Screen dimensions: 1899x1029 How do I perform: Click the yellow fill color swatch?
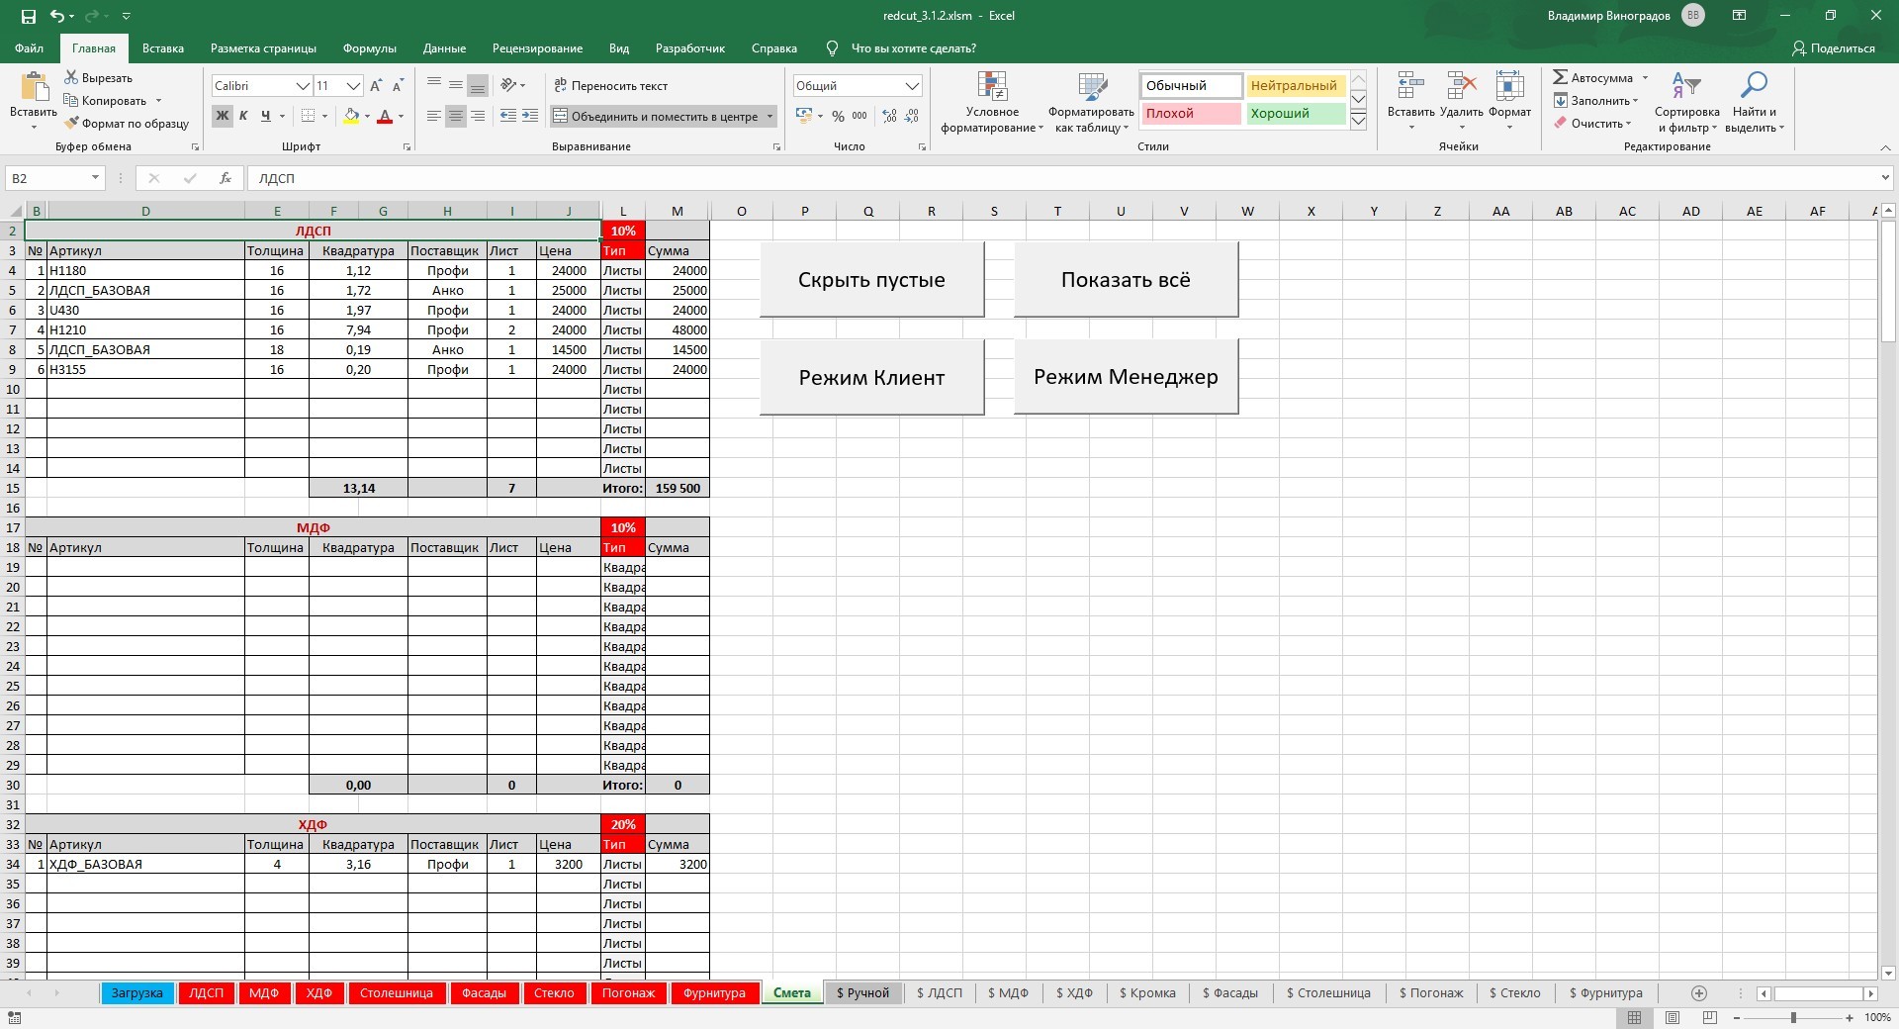[x=351, y=116]
